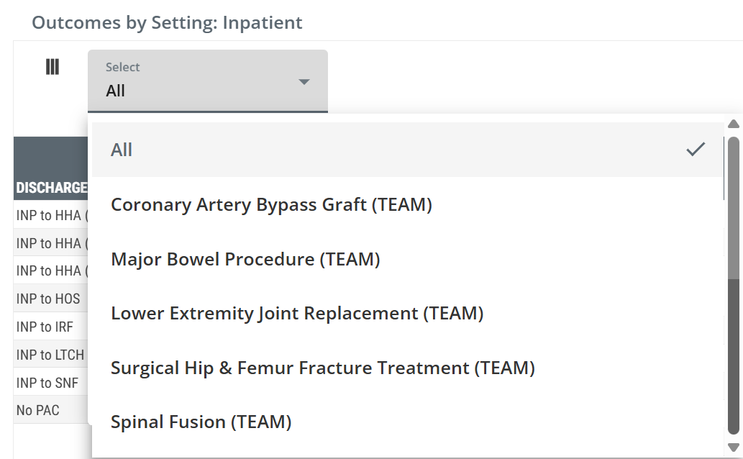Image resolution: width=743 pixels, height=459 pixels.
Task: Select Lower Extremity Joint Replacement (TEAM)
Action: [296, 314]
